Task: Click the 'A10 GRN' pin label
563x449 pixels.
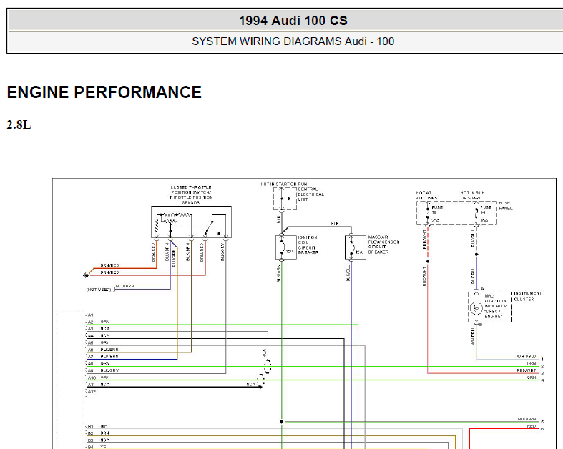Action: pos(99,378)
